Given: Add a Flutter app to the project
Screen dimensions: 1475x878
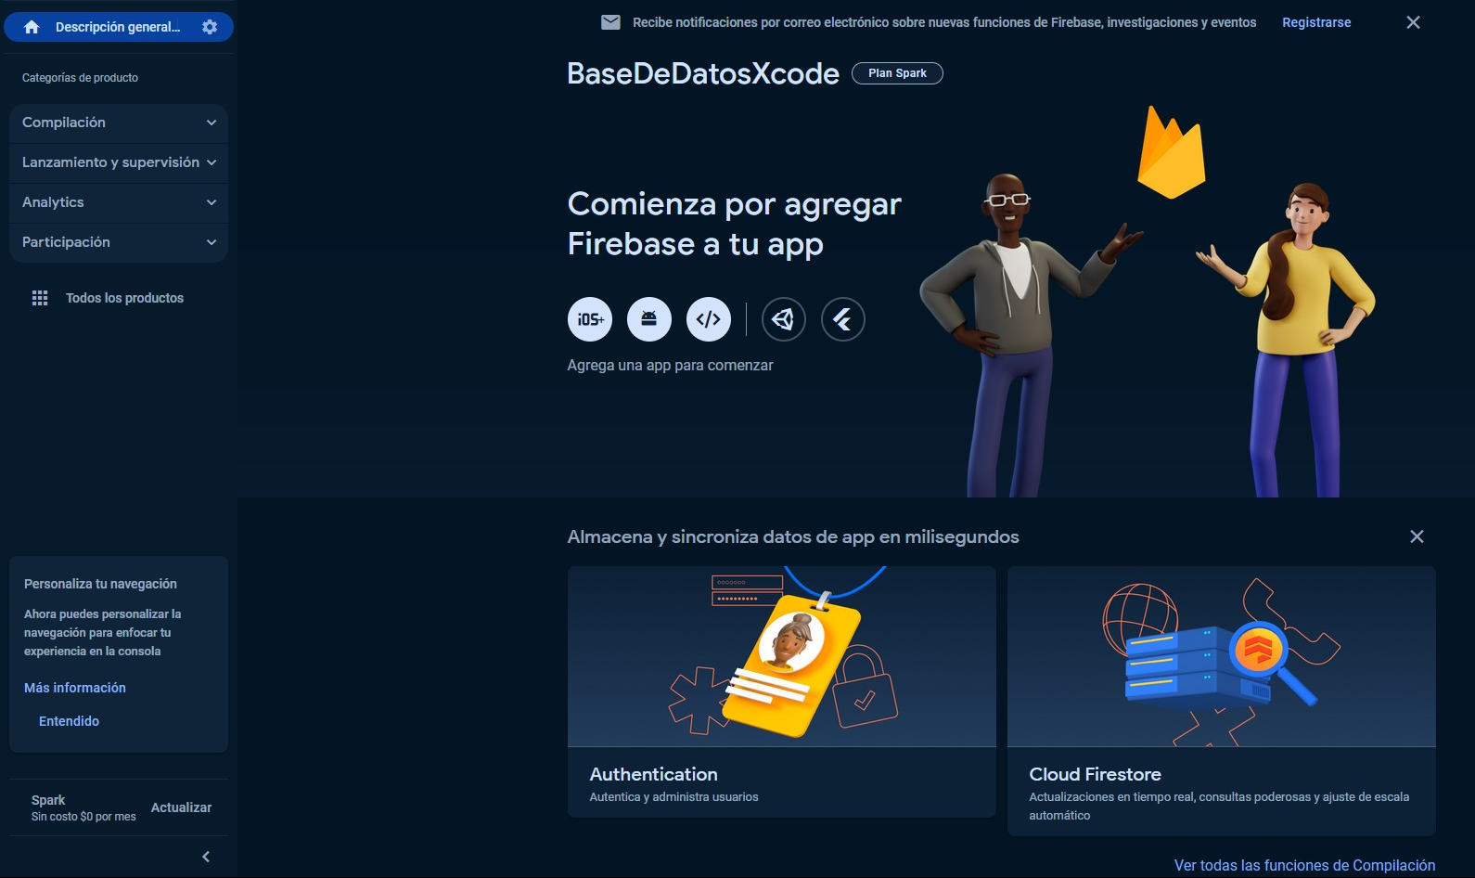Looking at the screenshot, I should tap(843, 319).
